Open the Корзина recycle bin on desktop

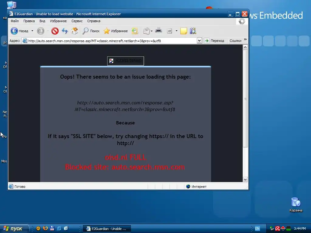pyautogui.click(x=296, y=205)
